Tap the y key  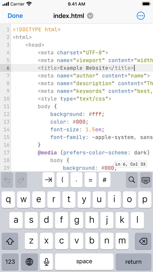[x=84, y=200]
